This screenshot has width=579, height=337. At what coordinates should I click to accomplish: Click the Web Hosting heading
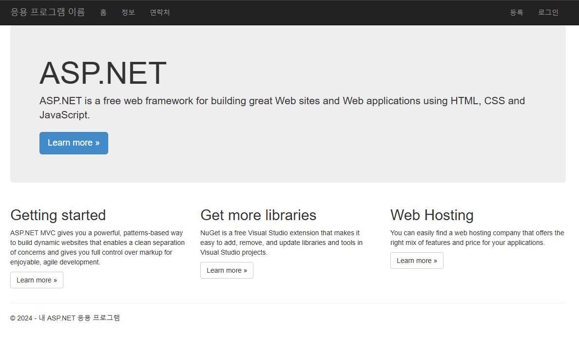[x=432, y=215]
